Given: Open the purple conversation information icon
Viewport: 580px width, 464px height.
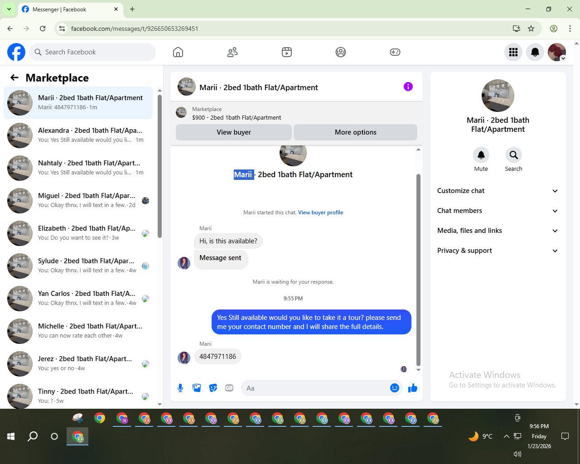Looking at the screenshot, I should coord(408,87).
